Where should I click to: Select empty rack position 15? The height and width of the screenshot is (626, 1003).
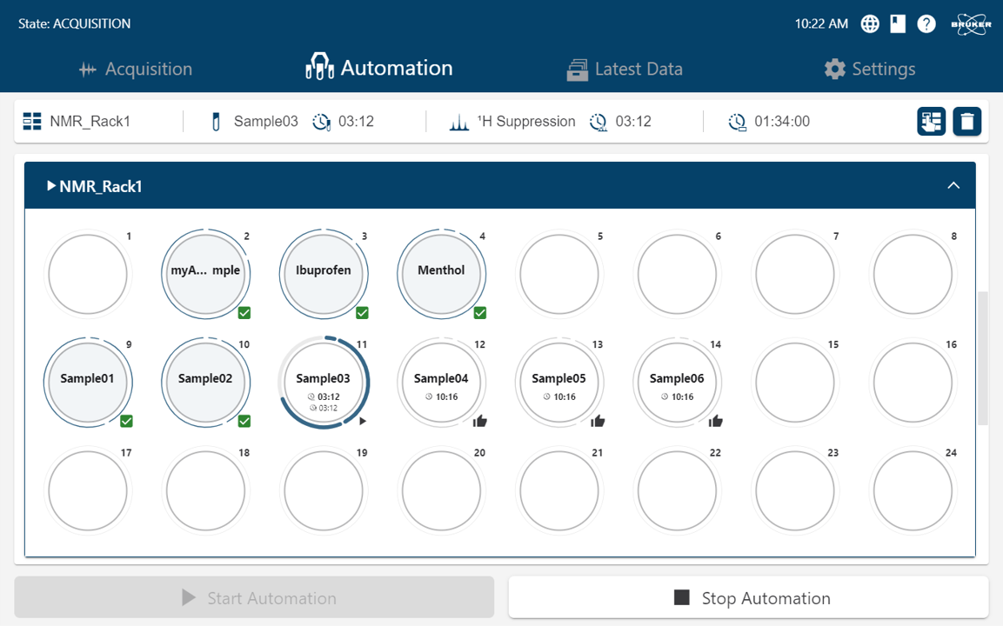tap(794, 382)
